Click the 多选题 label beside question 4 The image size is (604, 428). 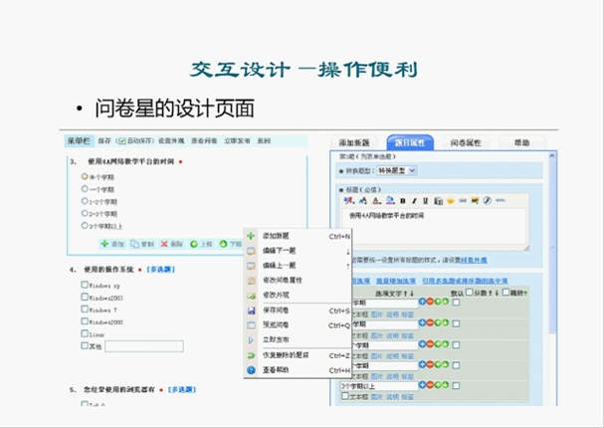point(161,270)
